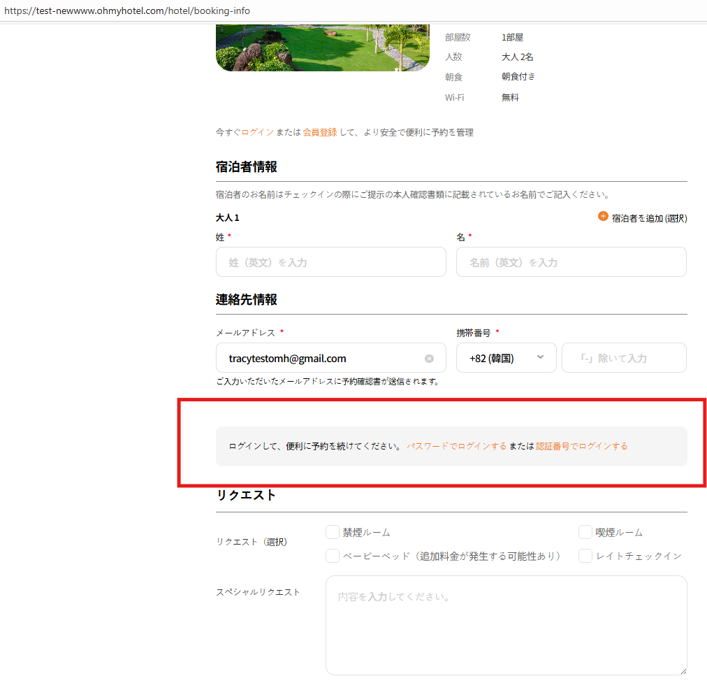Open the +82 (韓国) country code dropdown
This screenshot has height=690, width=707.
[506, 358]
